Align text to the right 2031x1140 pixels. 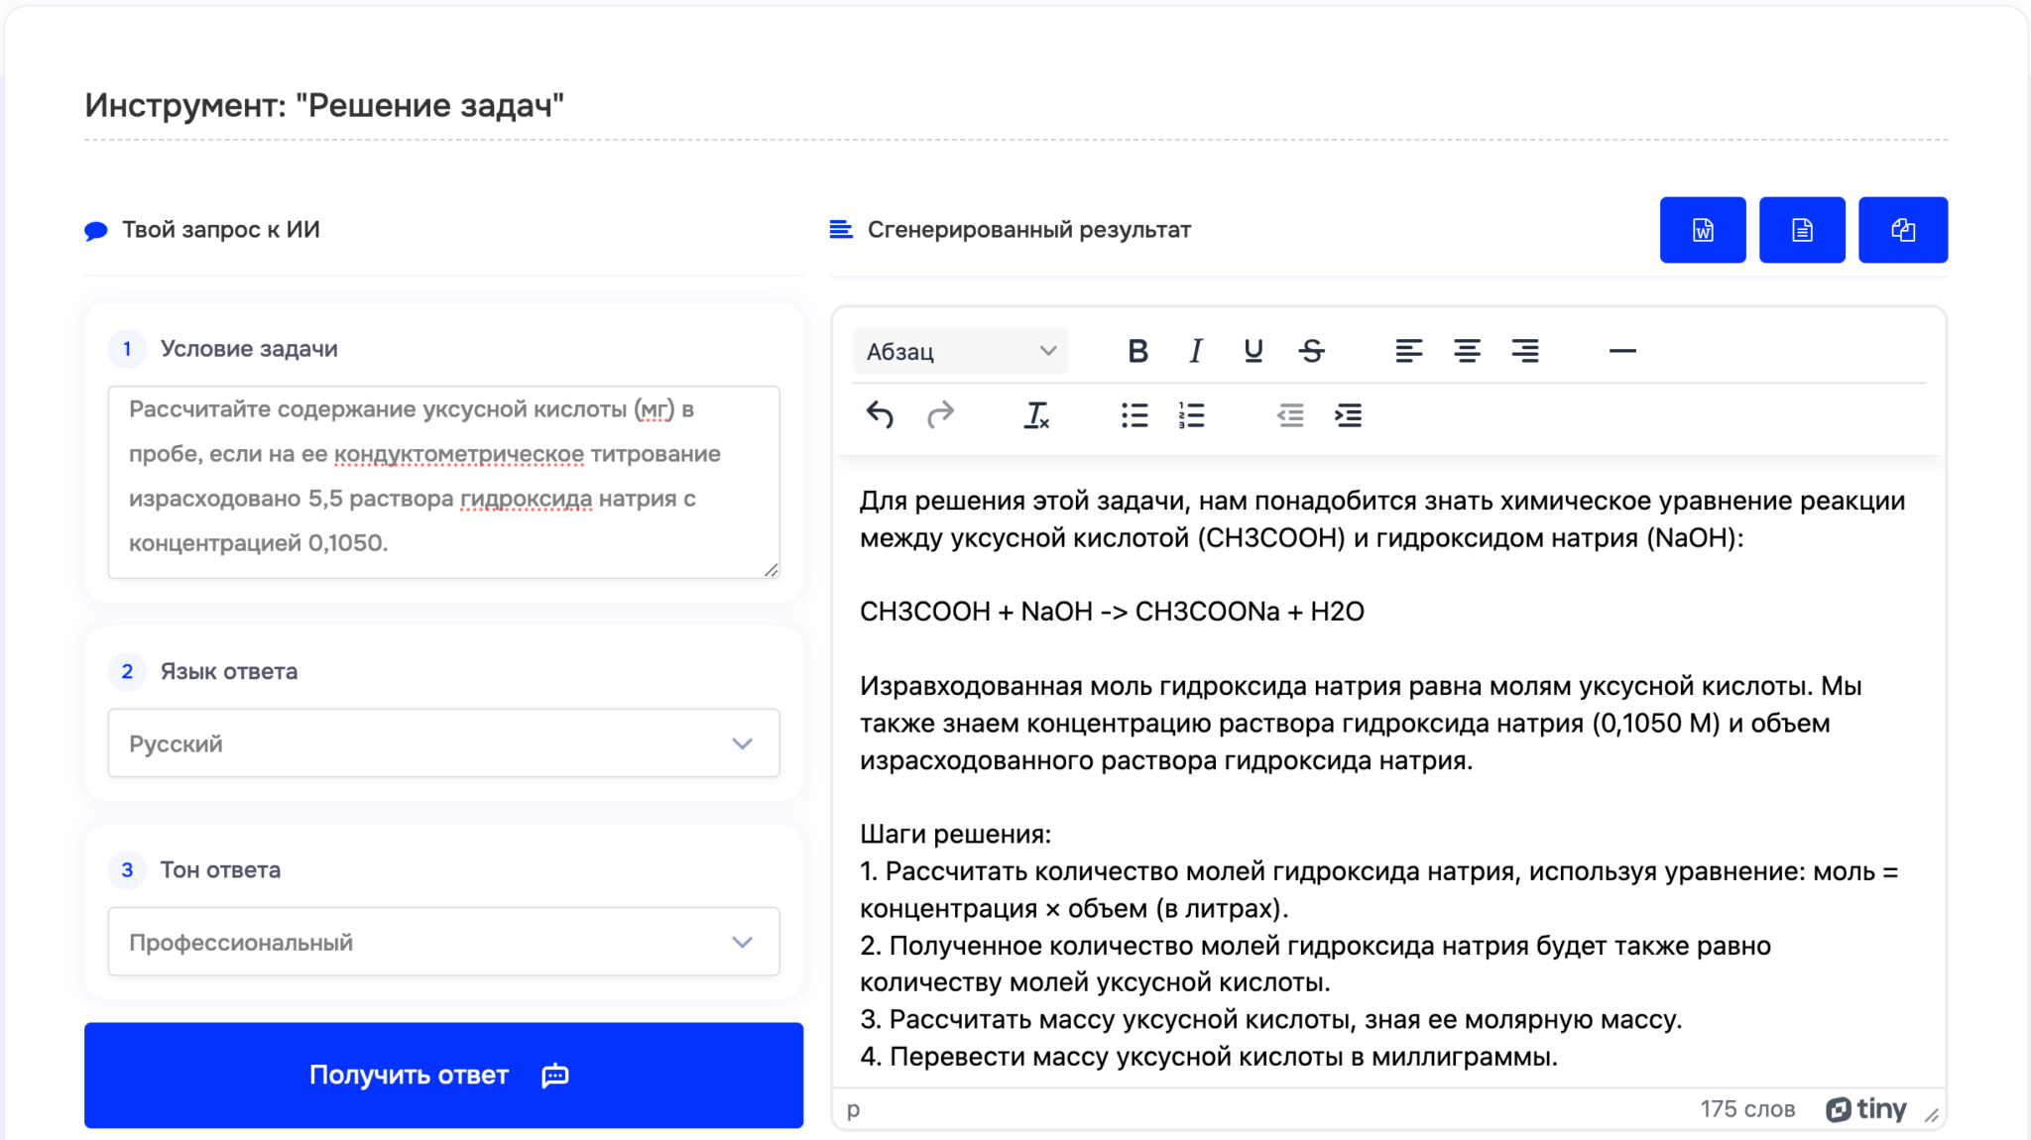coord(1525,351)
